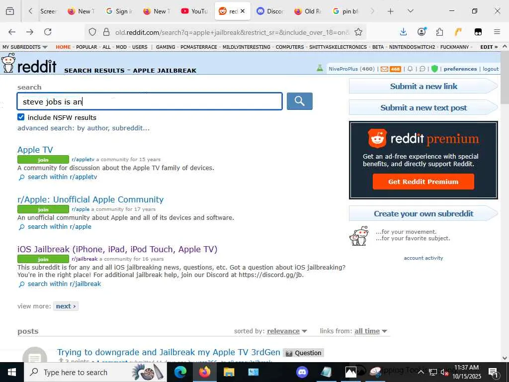Screen dimensions: 509x382
Task: Click the next button under view more
Action: [66, 306]
